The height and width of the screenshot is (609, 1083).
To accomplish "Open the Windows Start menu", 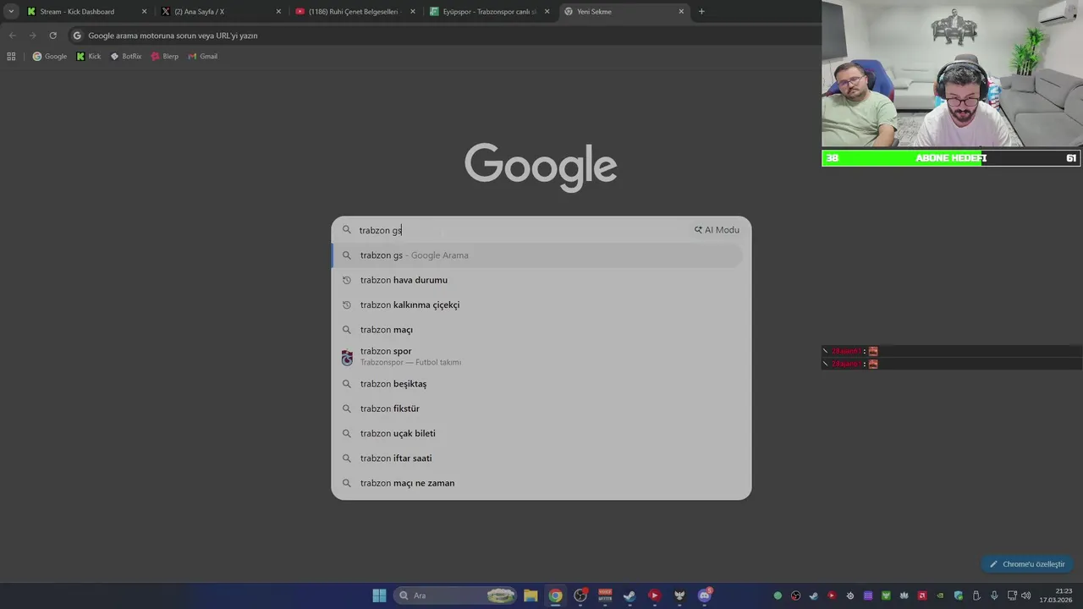I will 379,595.
